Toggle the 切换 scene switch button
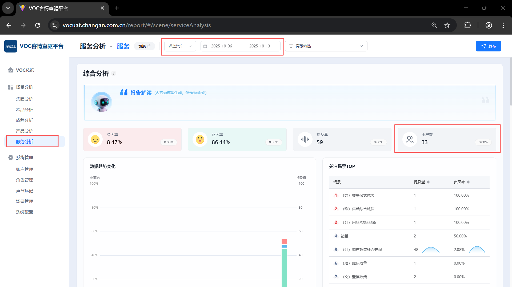Viewport: 512px width, 287px height. [144, 46]
